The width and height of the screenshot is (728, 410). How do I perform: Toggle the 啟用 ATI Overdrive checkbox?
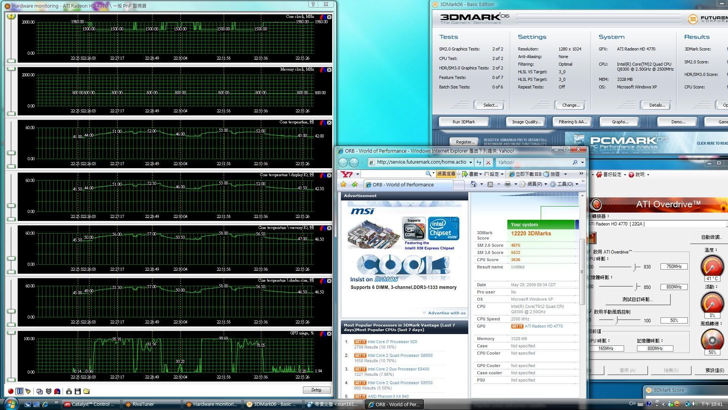tap(590, 252)
